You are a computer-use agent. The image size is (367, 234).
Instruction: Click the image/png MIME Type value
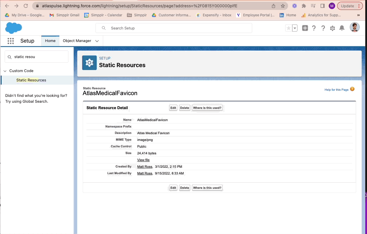tap(145, 140)
